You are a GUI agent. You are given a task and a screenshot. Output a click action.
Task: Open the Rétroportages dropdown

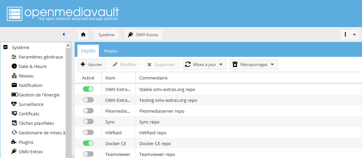254,64
